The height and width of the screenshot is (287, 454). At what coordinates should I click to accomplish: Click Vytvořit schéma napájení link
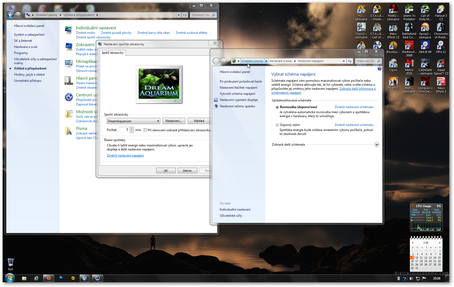[237, 94]
